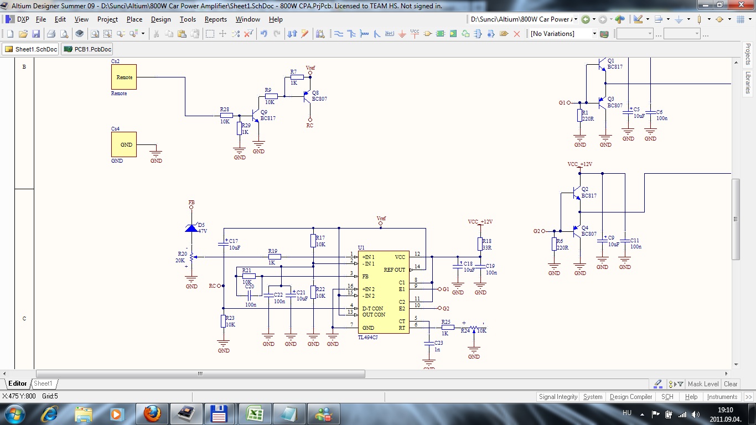756x425 pixels.
Task: Click the horizontal scrollbar thumb
Action: pos(200,374)
